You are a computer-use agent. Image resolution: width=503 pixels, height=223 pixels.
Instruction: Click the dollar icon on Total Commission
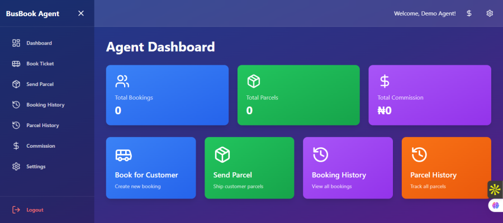coord(385,81)
